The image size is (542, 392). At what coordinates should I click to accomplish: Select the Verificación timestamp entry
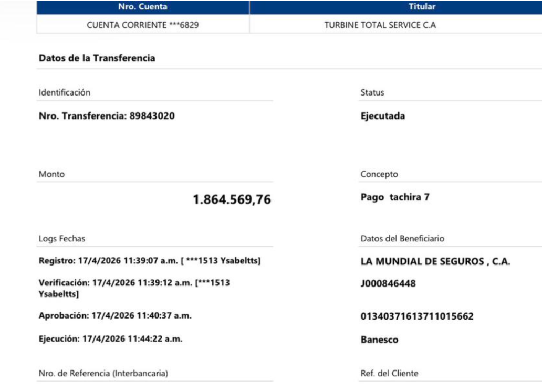(x=134, y=288)
